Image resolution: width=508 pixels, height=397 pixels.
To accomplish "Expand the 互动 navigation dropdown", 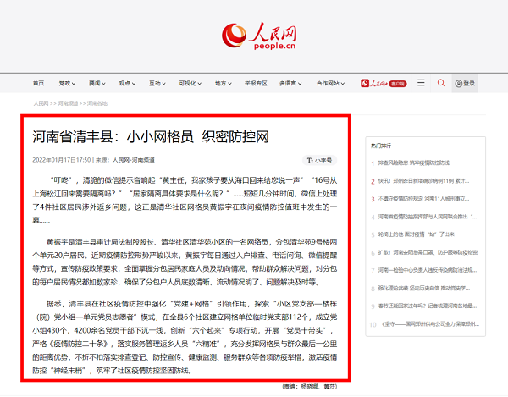I will coord(156,83).
